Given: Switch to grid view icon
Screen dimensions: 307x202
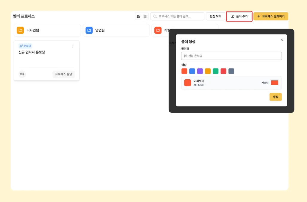Looking at the screenshot, I should [139, 16].
